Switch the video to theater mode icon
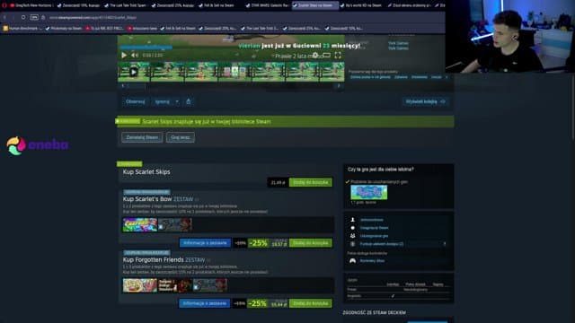 326,56
